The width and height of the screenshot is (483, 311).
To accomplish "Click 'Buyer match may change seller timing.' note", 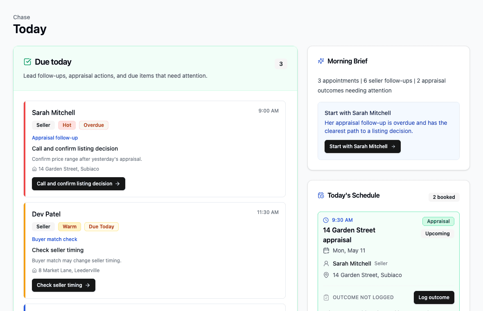I will [77, 261].
